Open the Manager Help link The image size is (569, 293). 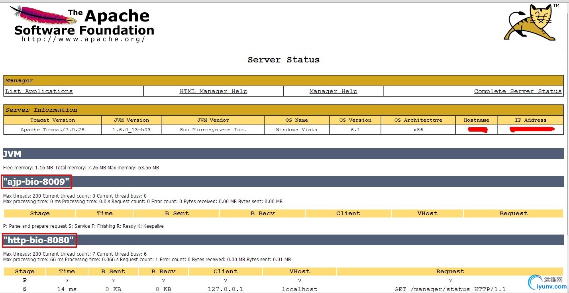coord(333,91)
